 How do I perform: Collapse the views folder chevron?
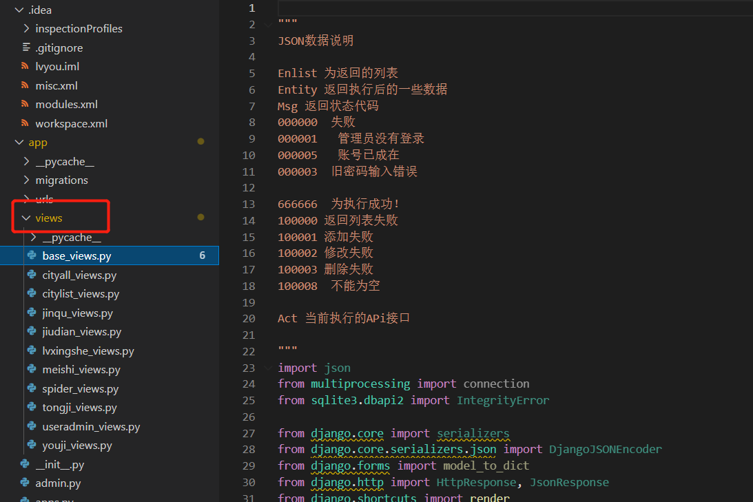pyautogui.click(x=26, y=218)
